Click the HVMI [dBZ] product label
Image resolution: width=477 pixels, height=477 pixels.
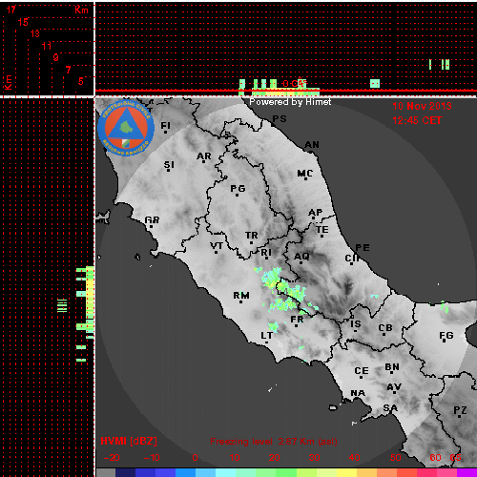point(129,441)
